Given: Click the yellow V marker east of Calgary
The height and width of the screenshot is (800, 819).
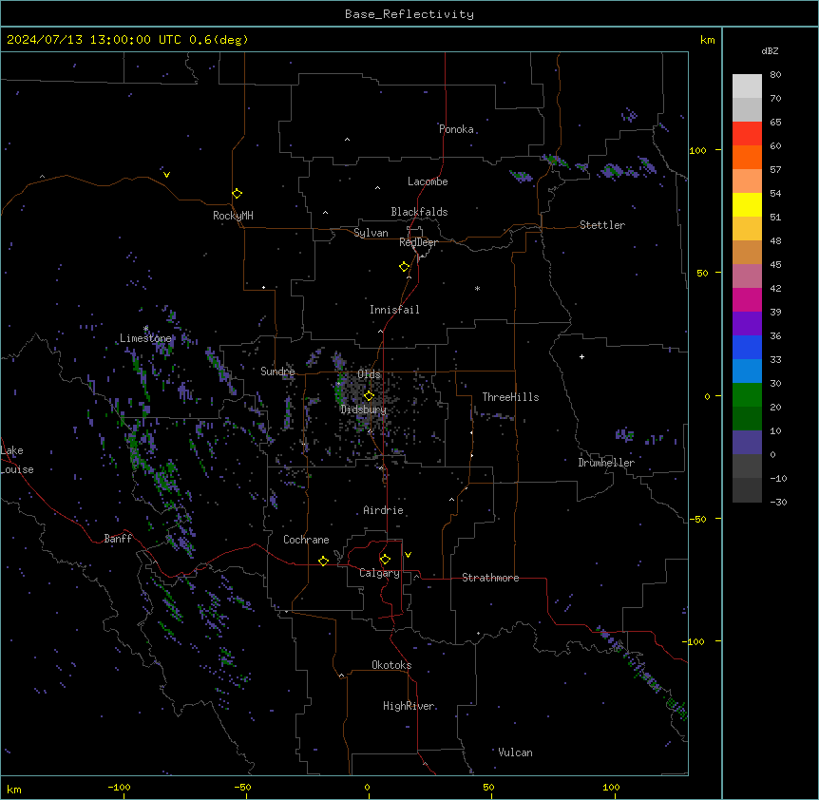Looking at the screenshot, I should point(408,555).
